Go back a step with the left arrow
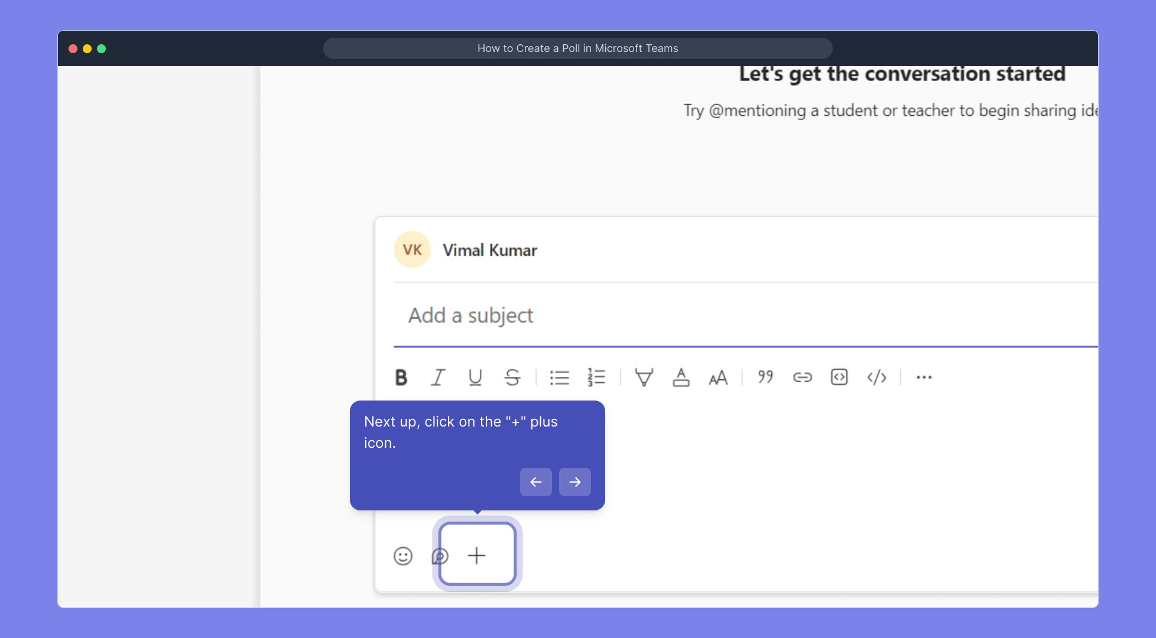This screenshot has height=638, width=1156. pos(535,482)
